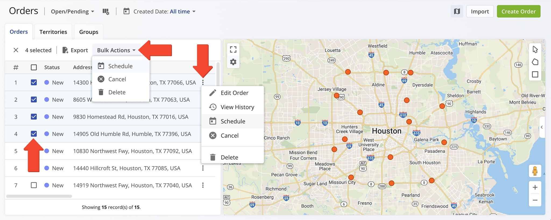Click the orange map marker near Jersey Village
Viewport: 551px width, 220px height.
336,95
